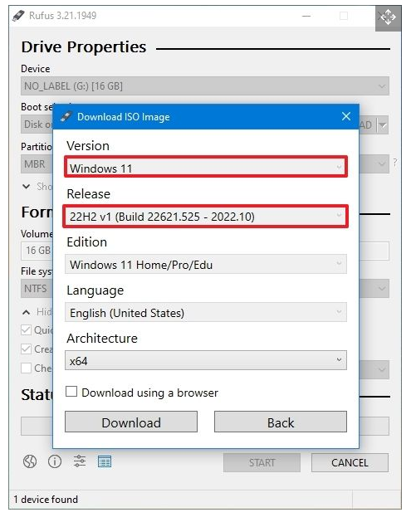Screen dimensions: 411x522
Task: Click the Rufus USB title bar icon
Action: (18, 16)
